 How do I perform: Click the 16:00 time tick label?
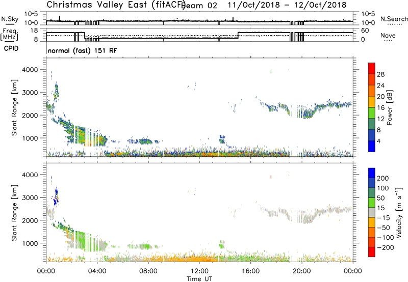pos(250,271)
